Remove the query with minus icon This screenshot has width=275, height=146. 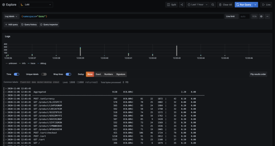pos(267,16)
